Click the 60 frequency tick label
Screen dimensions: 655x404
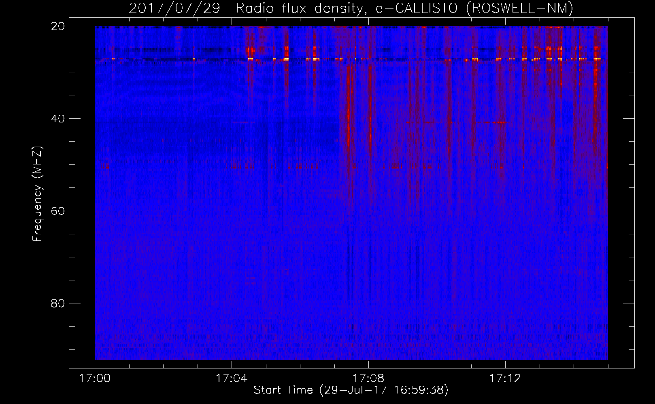coord(57,211)
